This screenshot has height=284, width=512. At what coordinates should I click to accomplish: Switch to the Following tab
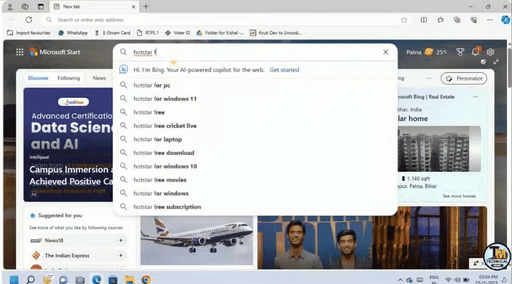tap(68, 78)
